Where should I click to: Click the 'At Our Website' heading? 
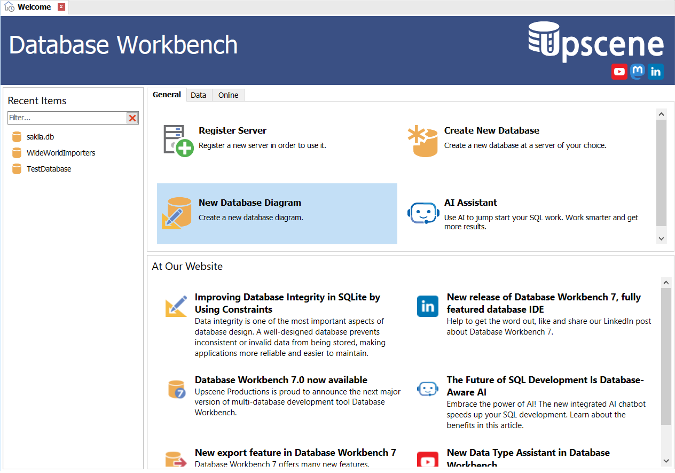click(187, 266)
